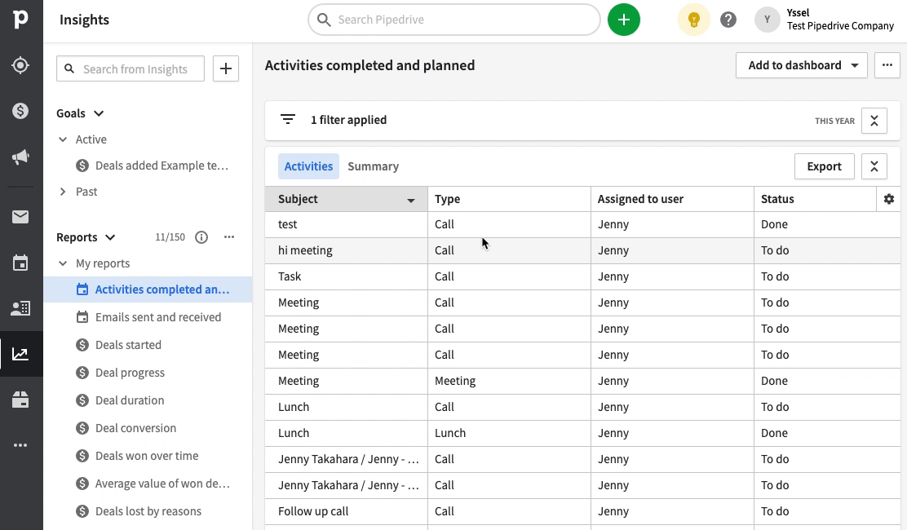Viewport: 907px width, 530px height.
Task: Select the Activities tab
Action: tap(308, 166)
